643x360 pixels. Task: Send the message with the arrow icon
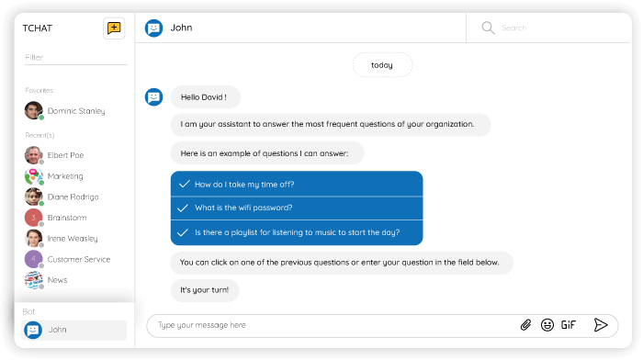601,325
